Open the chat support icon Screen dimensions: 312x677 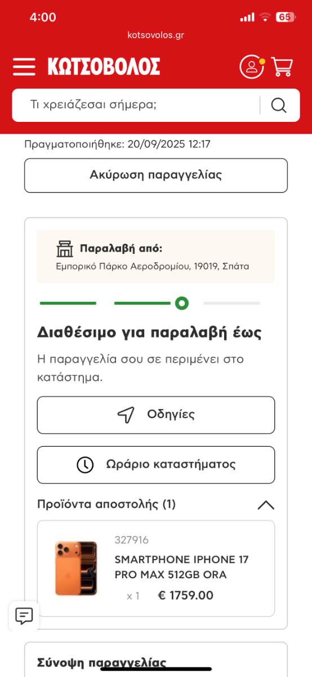[24, 615]
